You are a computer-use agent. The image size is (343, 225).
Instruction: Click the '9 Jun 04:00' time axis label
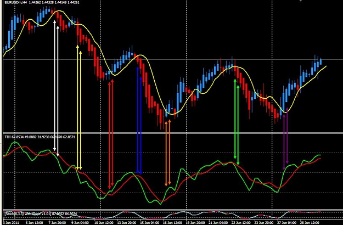coord(80,223)
